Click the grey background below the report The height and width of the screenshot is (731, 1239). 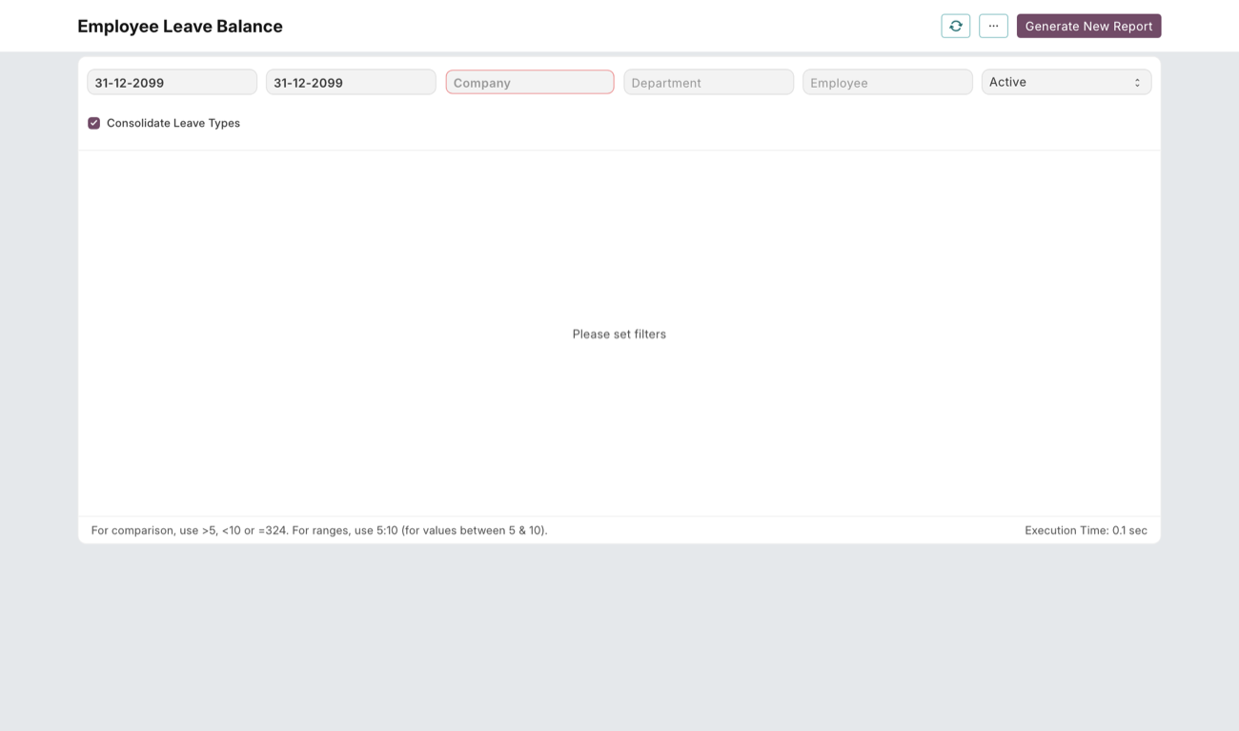click(x=619, y=637)
